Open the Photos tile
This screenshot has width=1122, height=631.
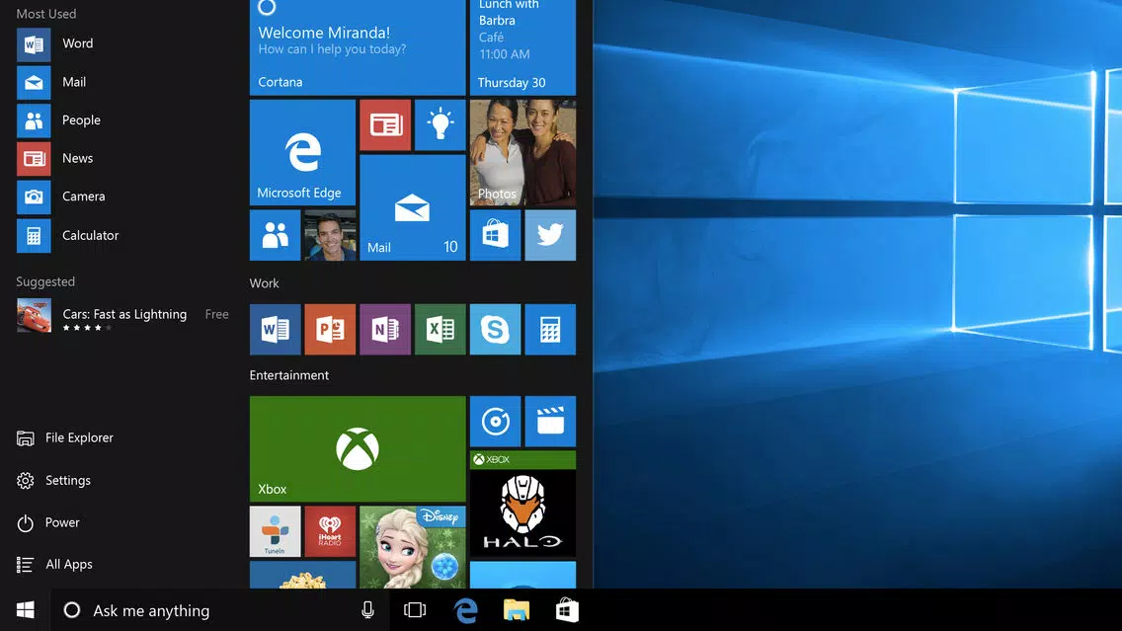tap(522, 152)
